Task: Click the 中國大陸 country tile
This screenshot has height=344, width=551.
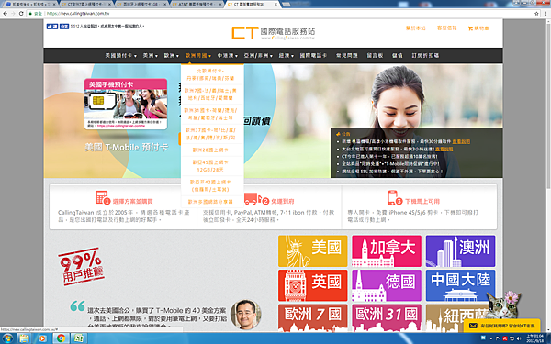Action: pos(460,285)
